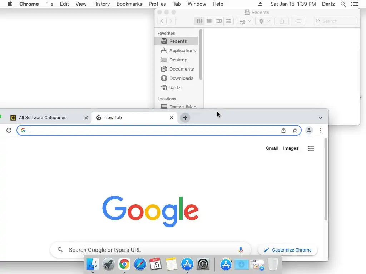Switch Finder to list view
Image resolution: width=366 pixels, height=274 pixels.
tap(209, 21)
